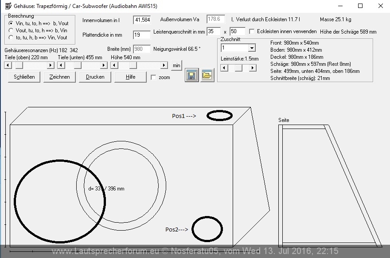390x258 pixels.
Task: Click the open folder icon
Action: pos(207,76)
